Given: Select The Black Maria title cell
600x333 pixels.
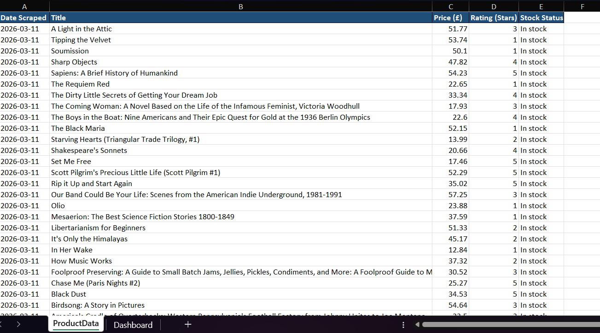Looking at the screenshot, I should click(x=241, y=128).
